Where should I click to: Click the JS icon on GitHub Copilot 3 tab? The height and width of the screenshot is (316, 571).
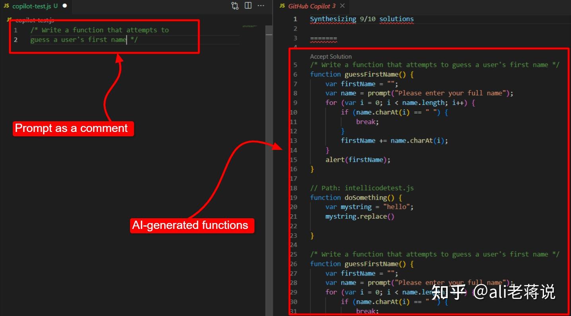tap(282, 6)
